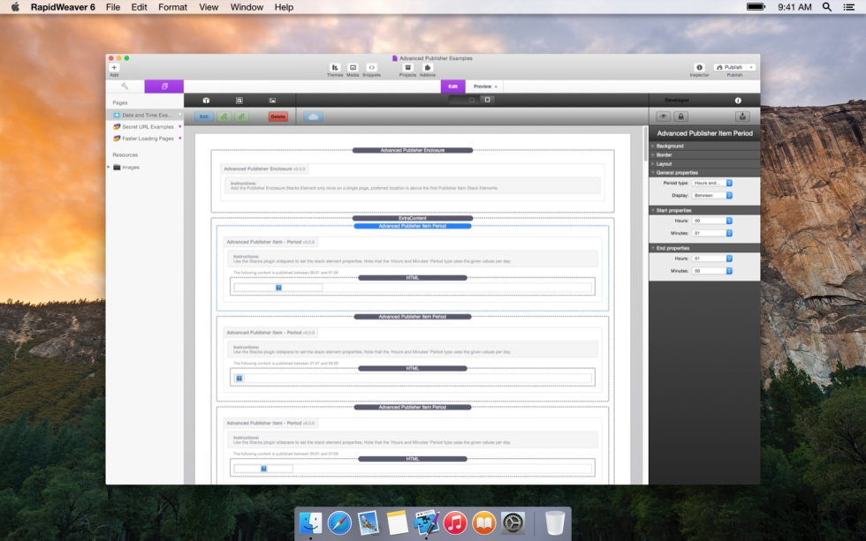Open the templates icon in Stacks toolbar
Viewport: 866px width, 541px height.
pos(239,101)
